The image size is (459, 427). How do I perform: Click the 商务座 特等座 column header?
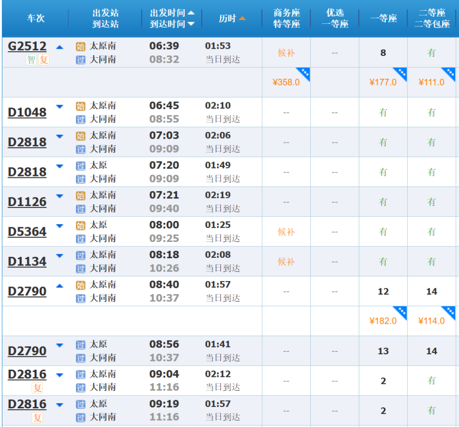[x=286, y=19]
